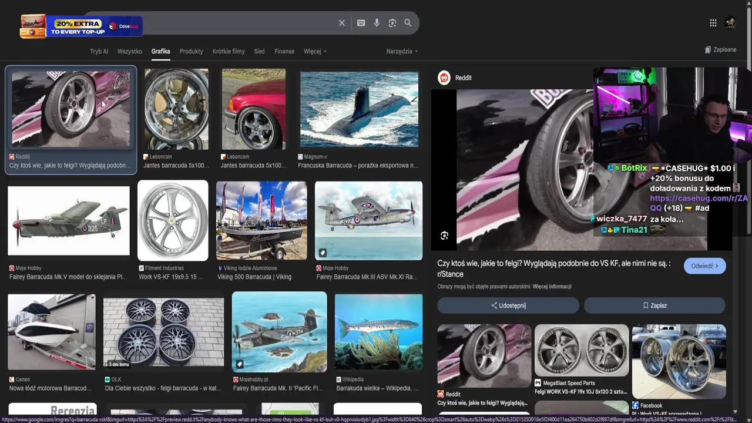Open Fitment Industries Work VS-KF thumbnail
Viewport: 752px width, 423px height.
click(x=173, y=220)
